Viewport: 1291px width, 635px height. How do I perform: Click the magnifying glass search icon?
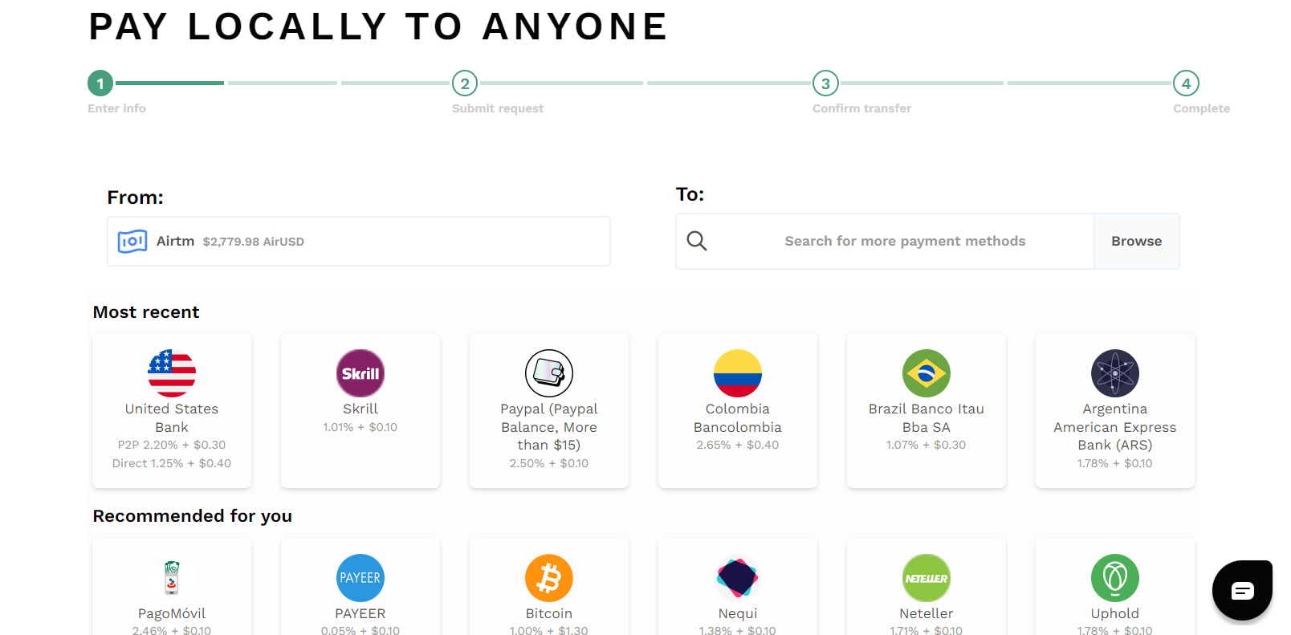697,241
